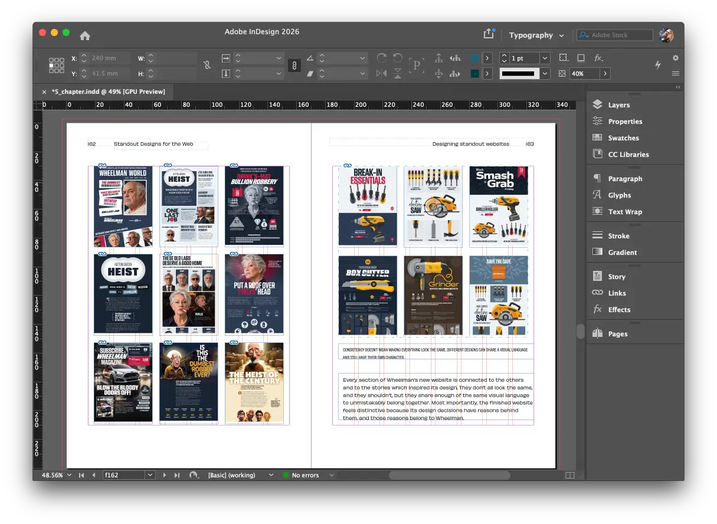This screenshot has width=717, height=524.
Task: Open the No errors preflight menu arrow
Action: (x=332, y=475)
